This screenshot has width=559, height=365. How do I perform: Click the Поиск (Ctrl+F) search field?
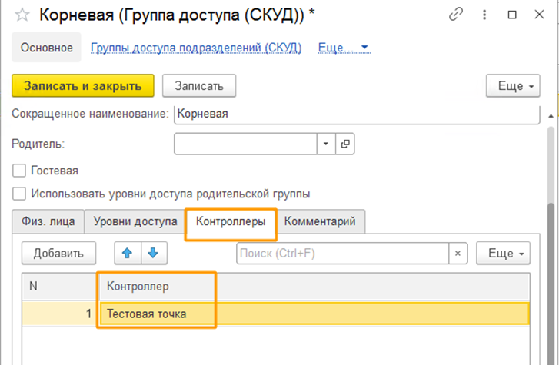341,253
